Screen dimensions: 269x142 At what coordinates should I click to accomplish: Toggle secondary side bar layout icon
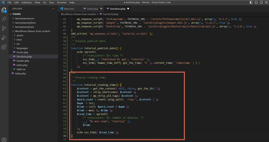click(261, 2)
